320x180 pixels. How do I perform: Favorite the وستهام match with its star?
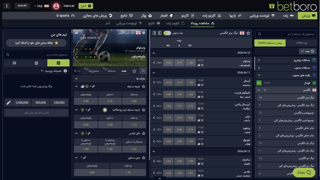coord(202,65)
